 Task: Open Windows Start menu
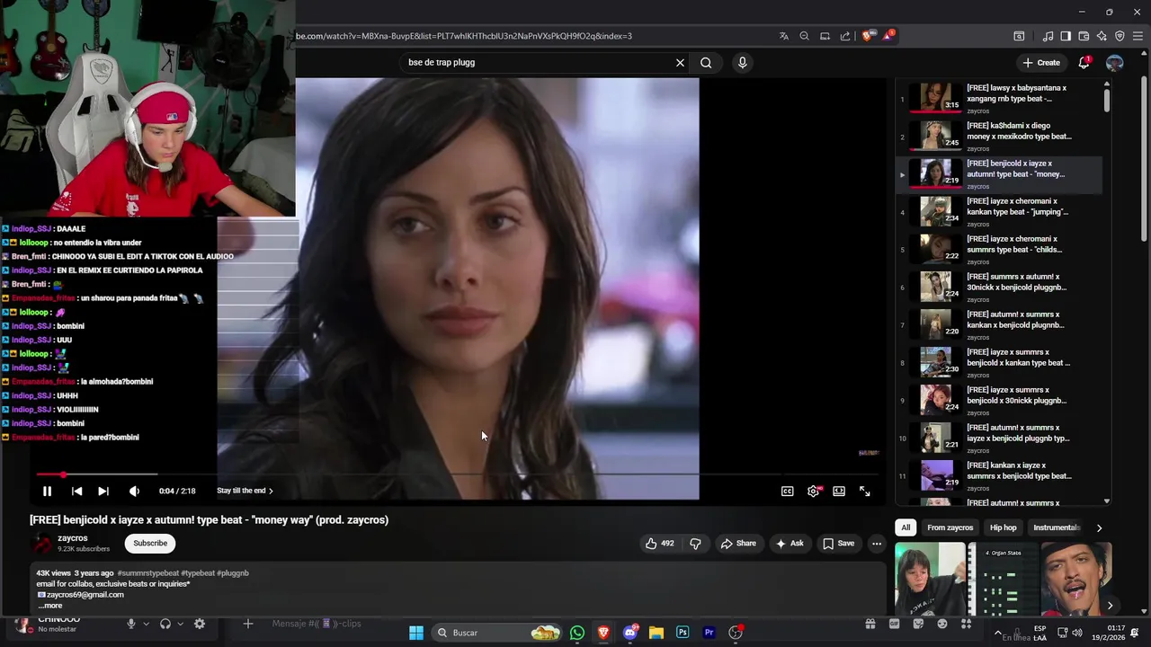click(416, 633)
